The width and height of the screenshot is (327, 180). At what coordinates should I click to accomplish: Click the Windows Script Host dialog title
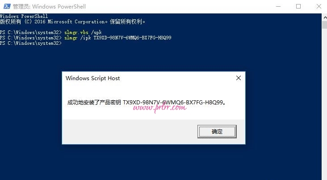coord(92,78)
